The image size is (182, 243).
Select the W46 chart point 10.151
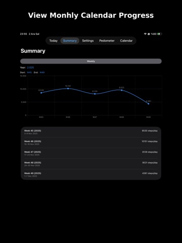point(68,89)
